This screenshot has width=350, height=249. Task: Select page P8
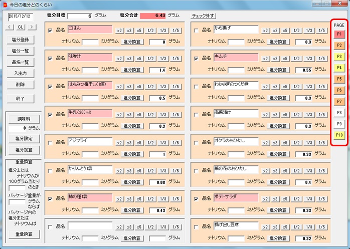[339, 113]
